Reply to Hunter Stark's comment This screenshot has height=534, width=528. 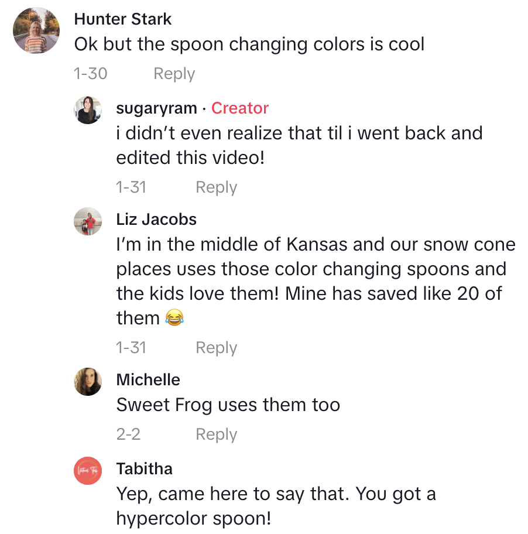[x=174, y=74]
